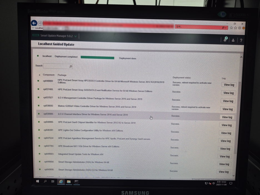260x195 pixels.
Task: Click the Localhost Guided Update heading
Action: [56, 44]
